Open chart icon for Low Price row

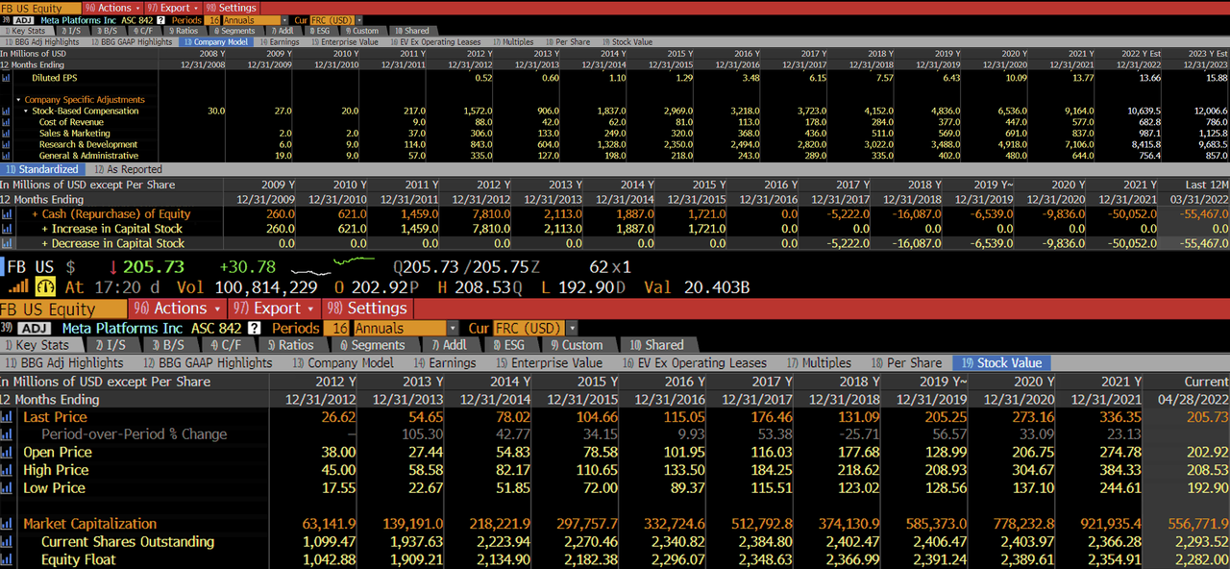click(7, 488)
